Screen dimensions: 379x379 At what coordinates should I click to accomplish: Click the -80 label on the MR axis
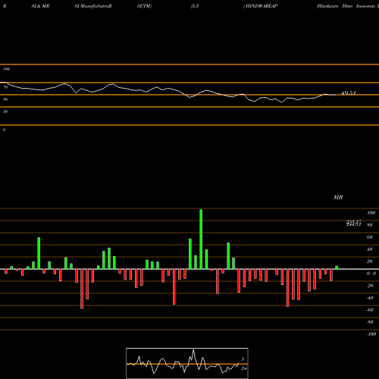(370, 322)
